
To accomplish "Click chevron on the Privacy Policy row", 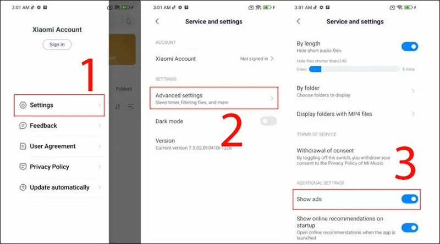I will 100,167.
